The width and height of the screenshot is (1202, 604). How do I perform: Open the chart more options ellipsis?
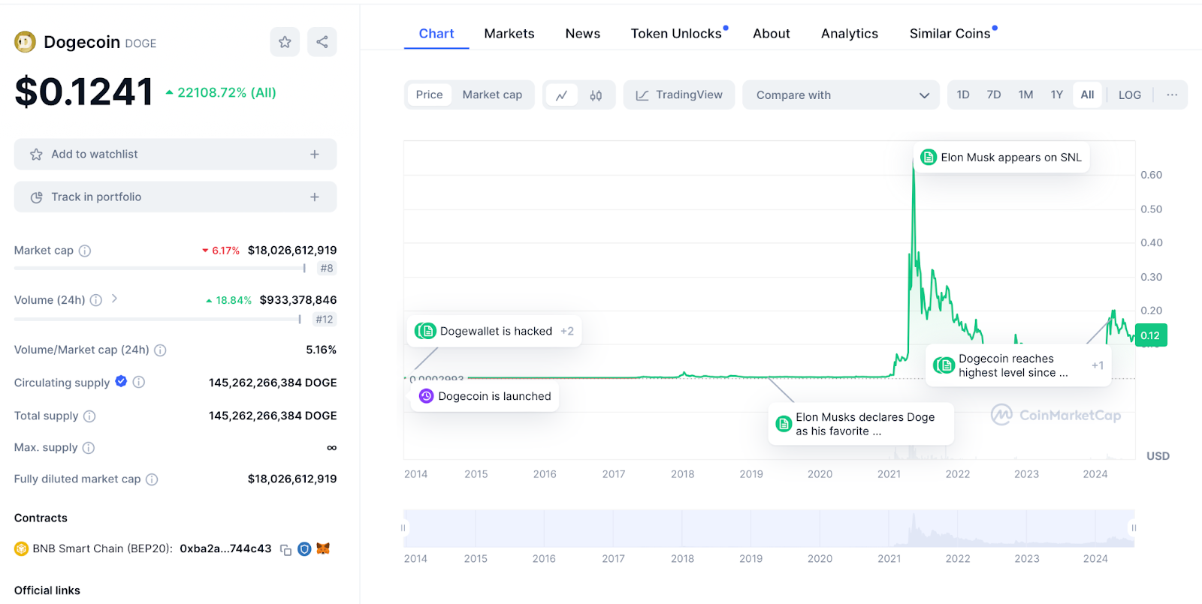coord(1172,95)
